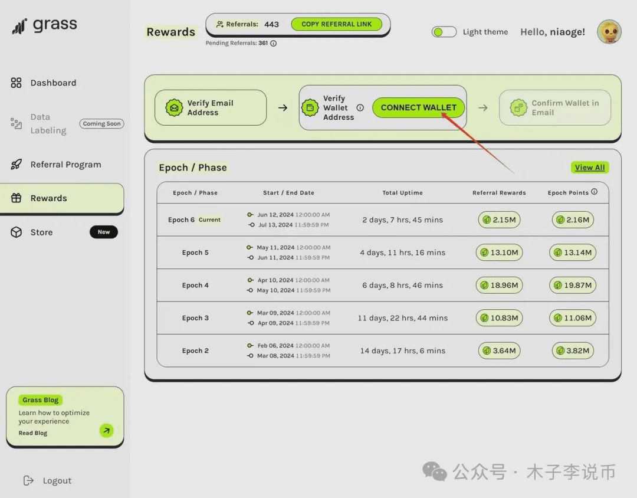Click the Referrals count 443

coord(271,24)
